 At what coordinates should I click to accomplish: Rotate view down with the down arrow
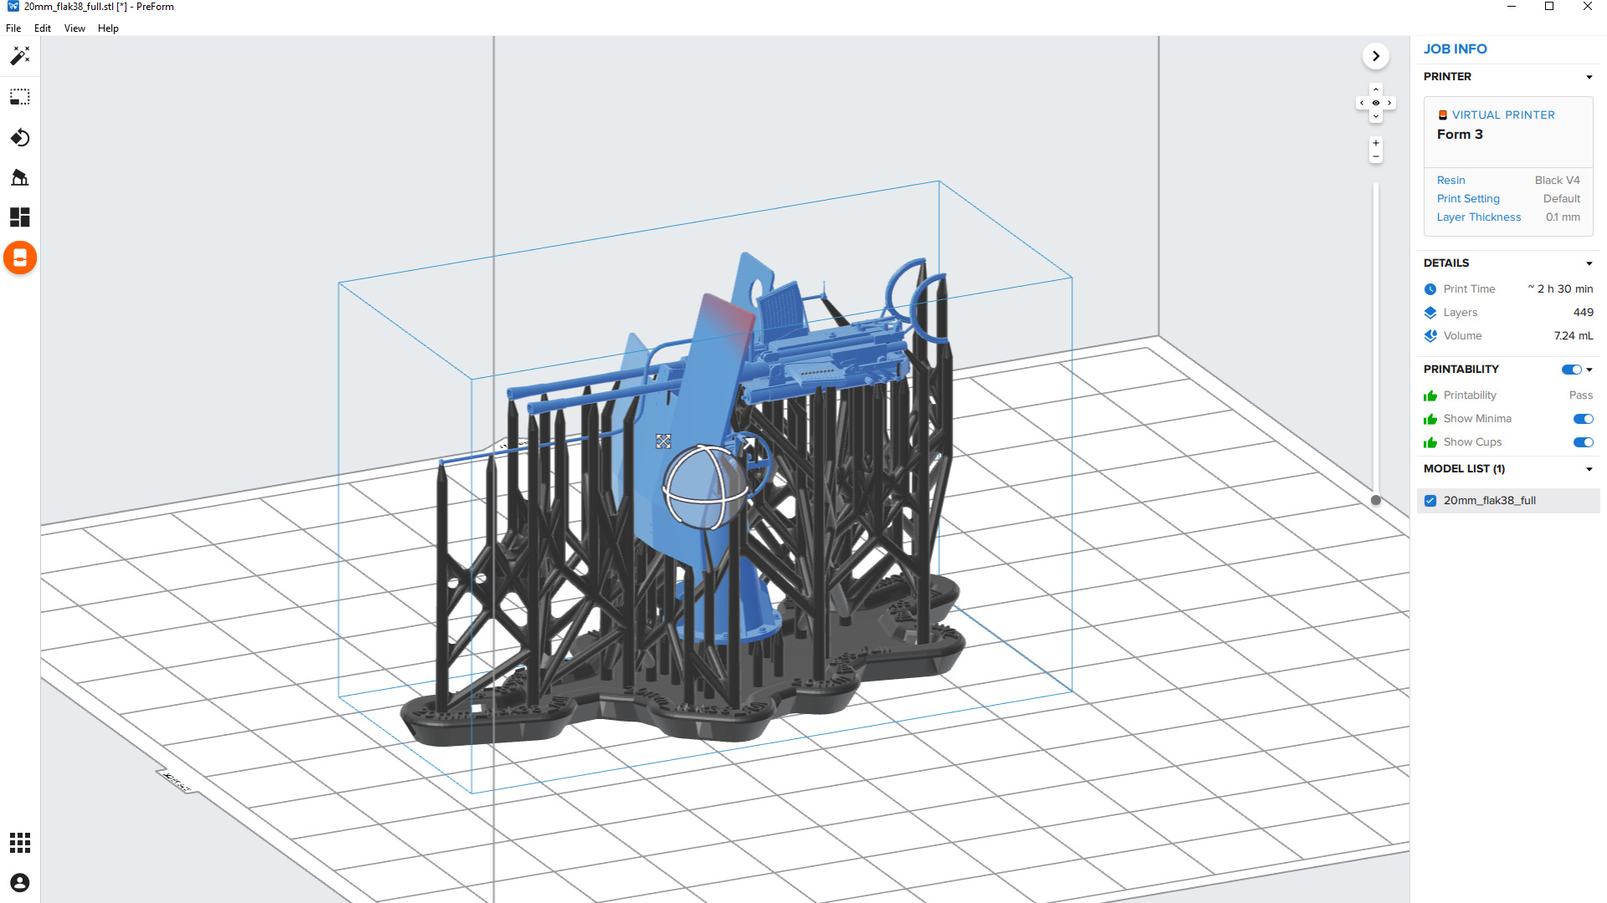click(1376, 116)
